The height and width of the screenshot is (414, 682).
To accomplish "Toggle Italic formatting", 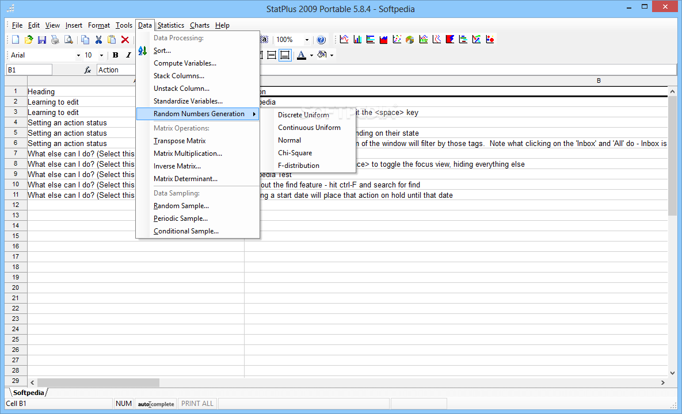I will 128,55.
